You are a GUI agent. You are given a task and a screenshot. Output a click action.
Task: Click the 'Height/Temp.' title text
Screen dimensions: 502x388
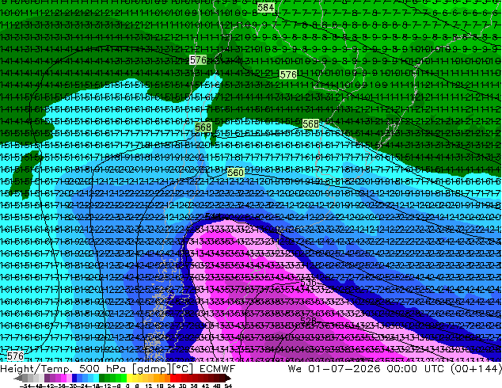pos(36,369)
